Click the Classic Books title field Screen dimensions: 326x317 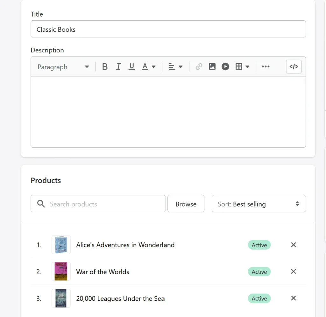[x=168, y=29]
